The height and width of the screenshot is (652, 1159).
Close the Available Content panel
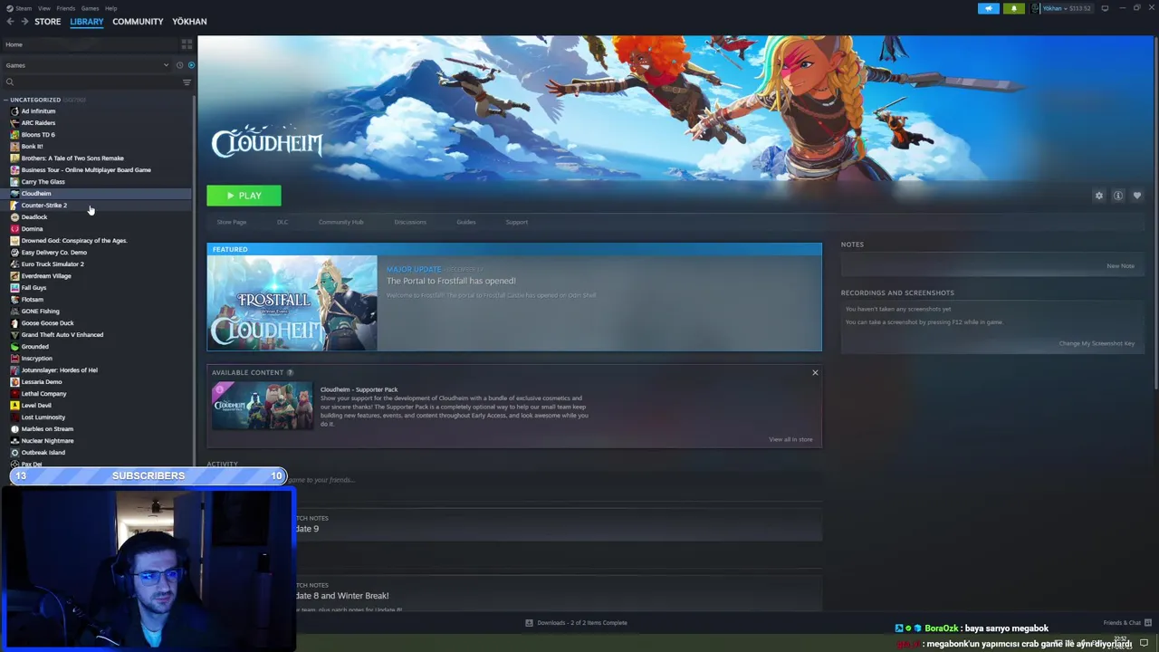[815, 372]
